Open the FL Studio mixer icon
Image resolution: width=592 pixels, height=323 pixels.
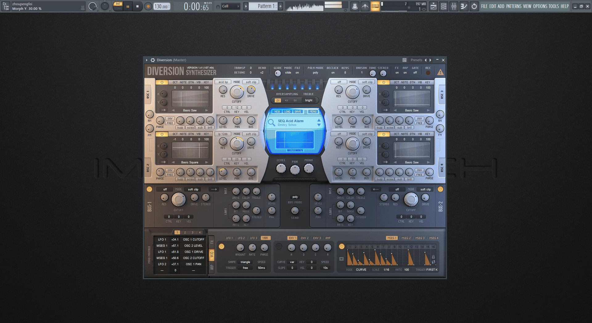click(454, 6)
